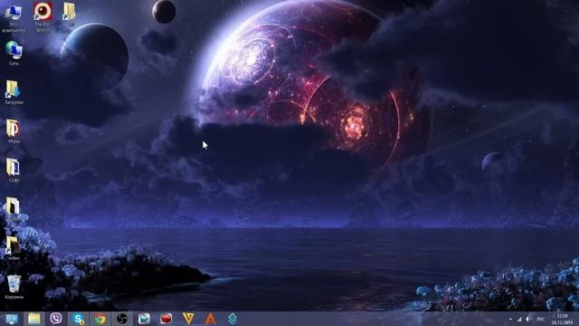Open the 'Софт' folder icon
This screenshot has width=579, height=326.
coord(14,170)
